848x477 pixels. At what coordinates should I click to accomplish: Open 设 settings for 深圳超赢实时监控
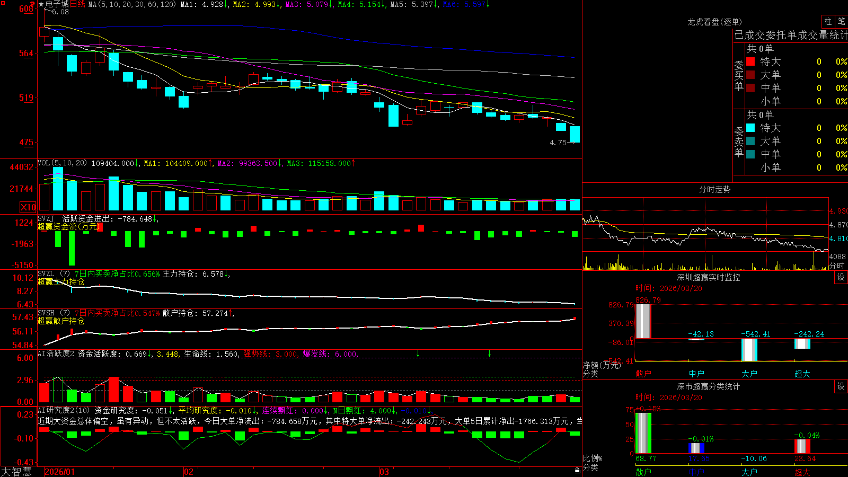pos(841,277)
